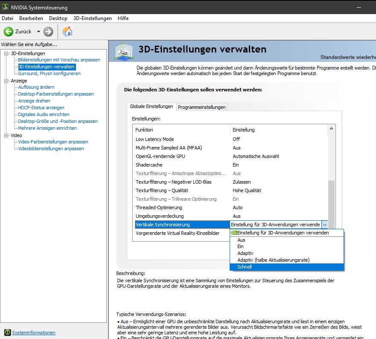Open Video-Farbeinstellungen anpassen
This screenshot has width=376, height=339.
coord(53,142)
